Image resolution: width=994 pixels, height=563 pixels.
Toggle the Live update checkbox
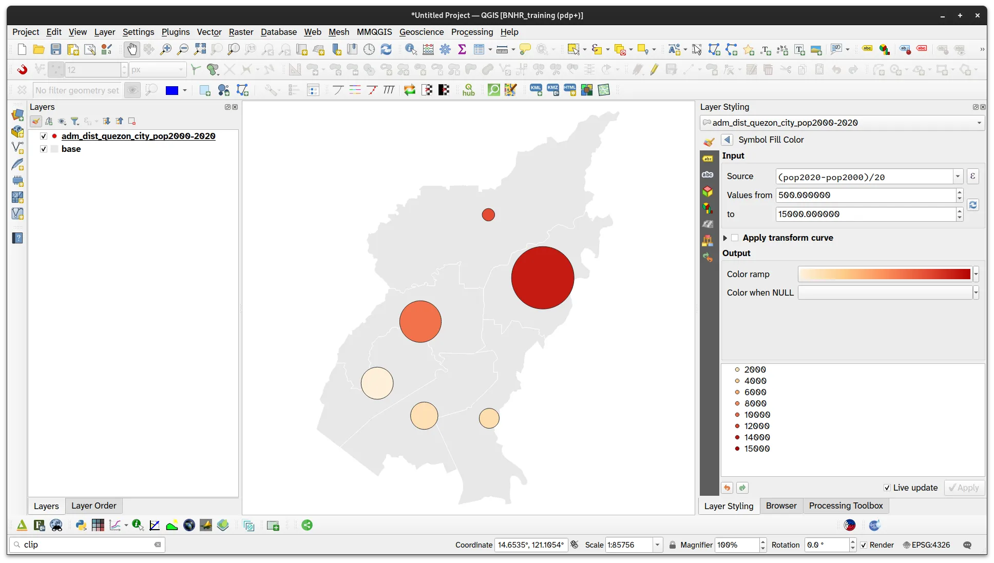pos(887,488)
